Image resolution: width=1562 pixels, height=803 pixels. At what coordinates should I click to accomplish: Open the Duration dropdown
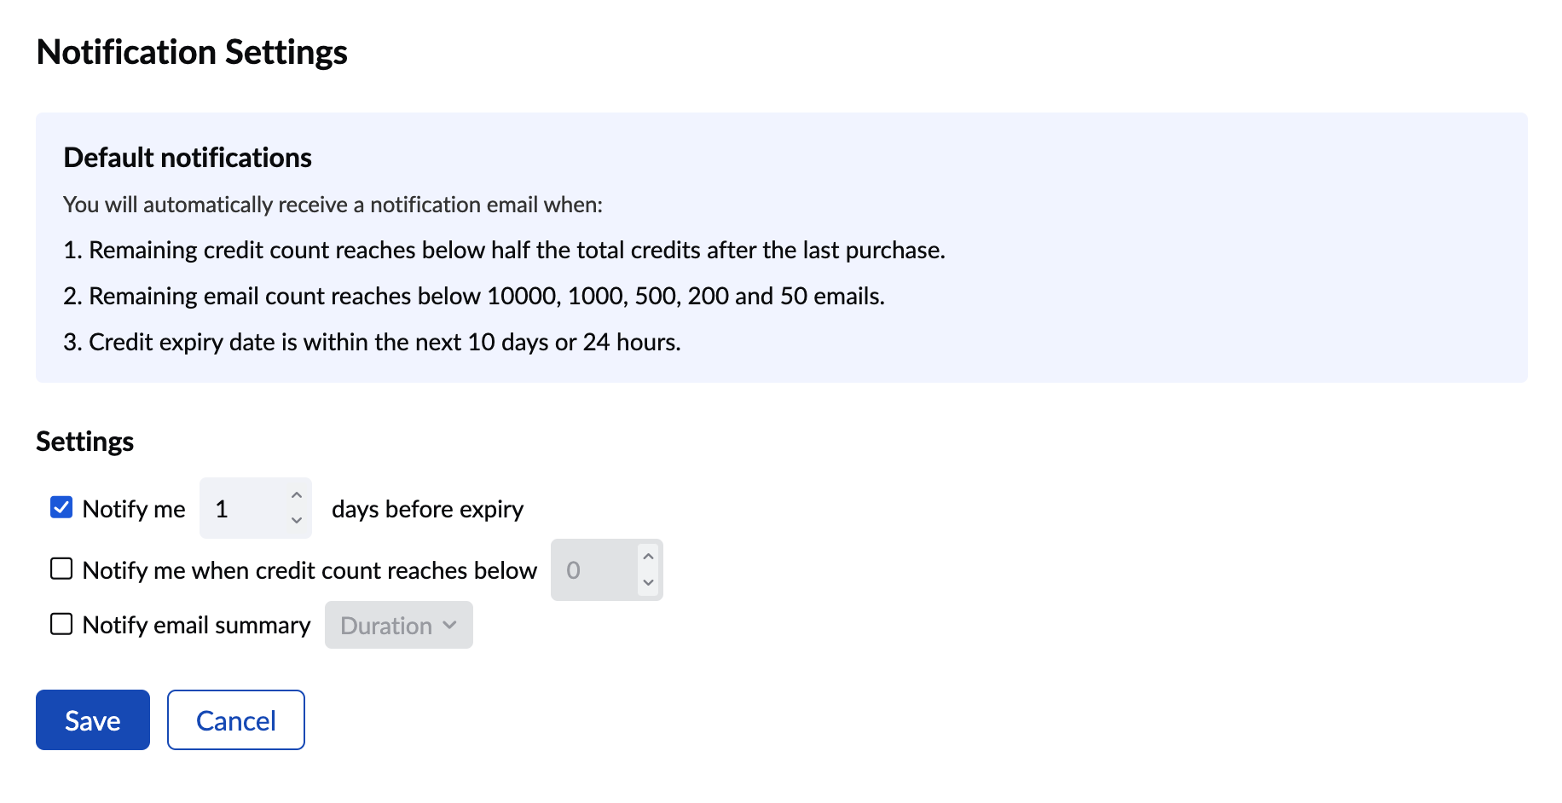(x=398, y=625)
